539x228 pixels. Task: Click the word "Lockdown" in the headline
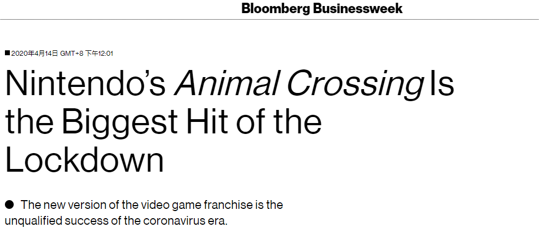click(x=85, y=160)
